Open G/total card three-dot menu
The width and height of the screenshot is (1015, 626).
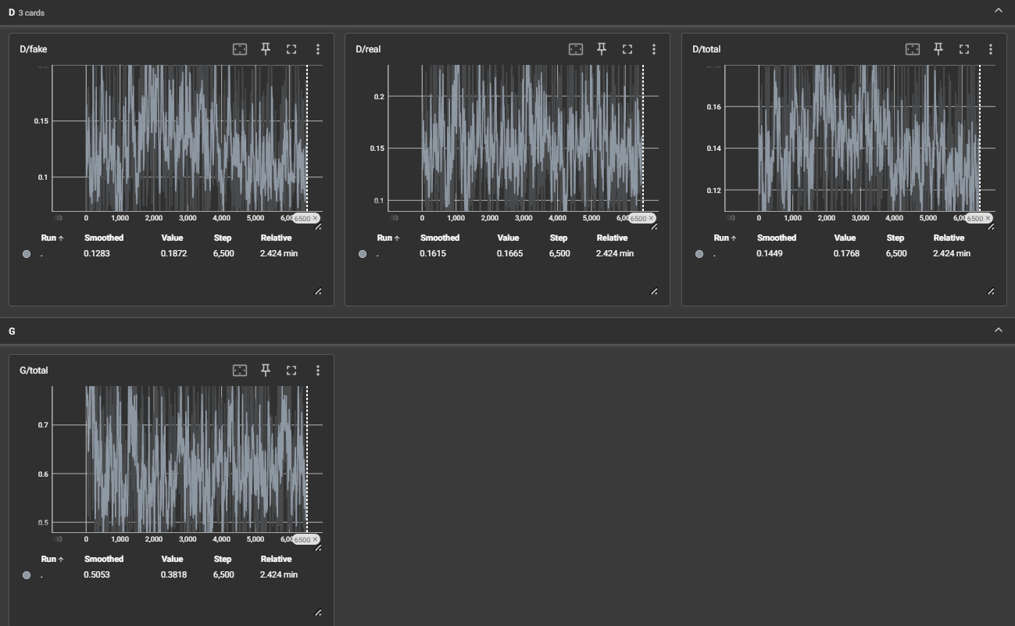pos(317,370)
